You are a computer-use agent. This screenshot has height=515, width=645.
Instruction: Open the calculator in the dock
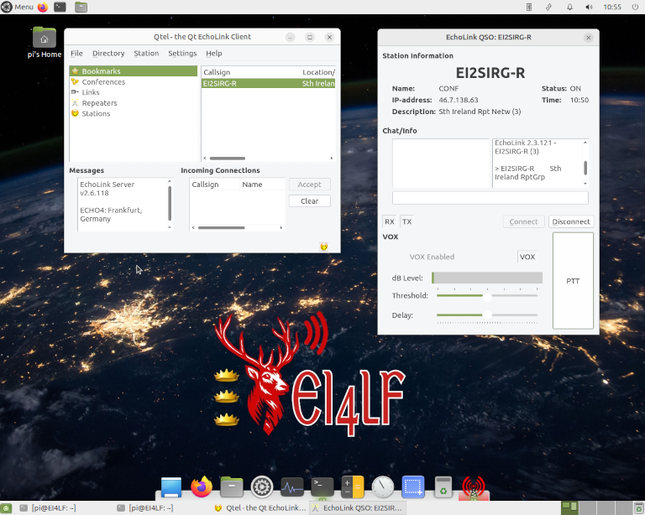(x=353, y=486)
